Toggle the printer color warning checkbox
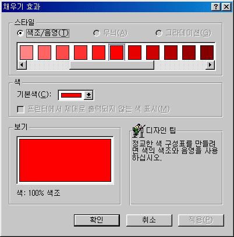Viewport: 234px width, 237px height. click(21, 109)
